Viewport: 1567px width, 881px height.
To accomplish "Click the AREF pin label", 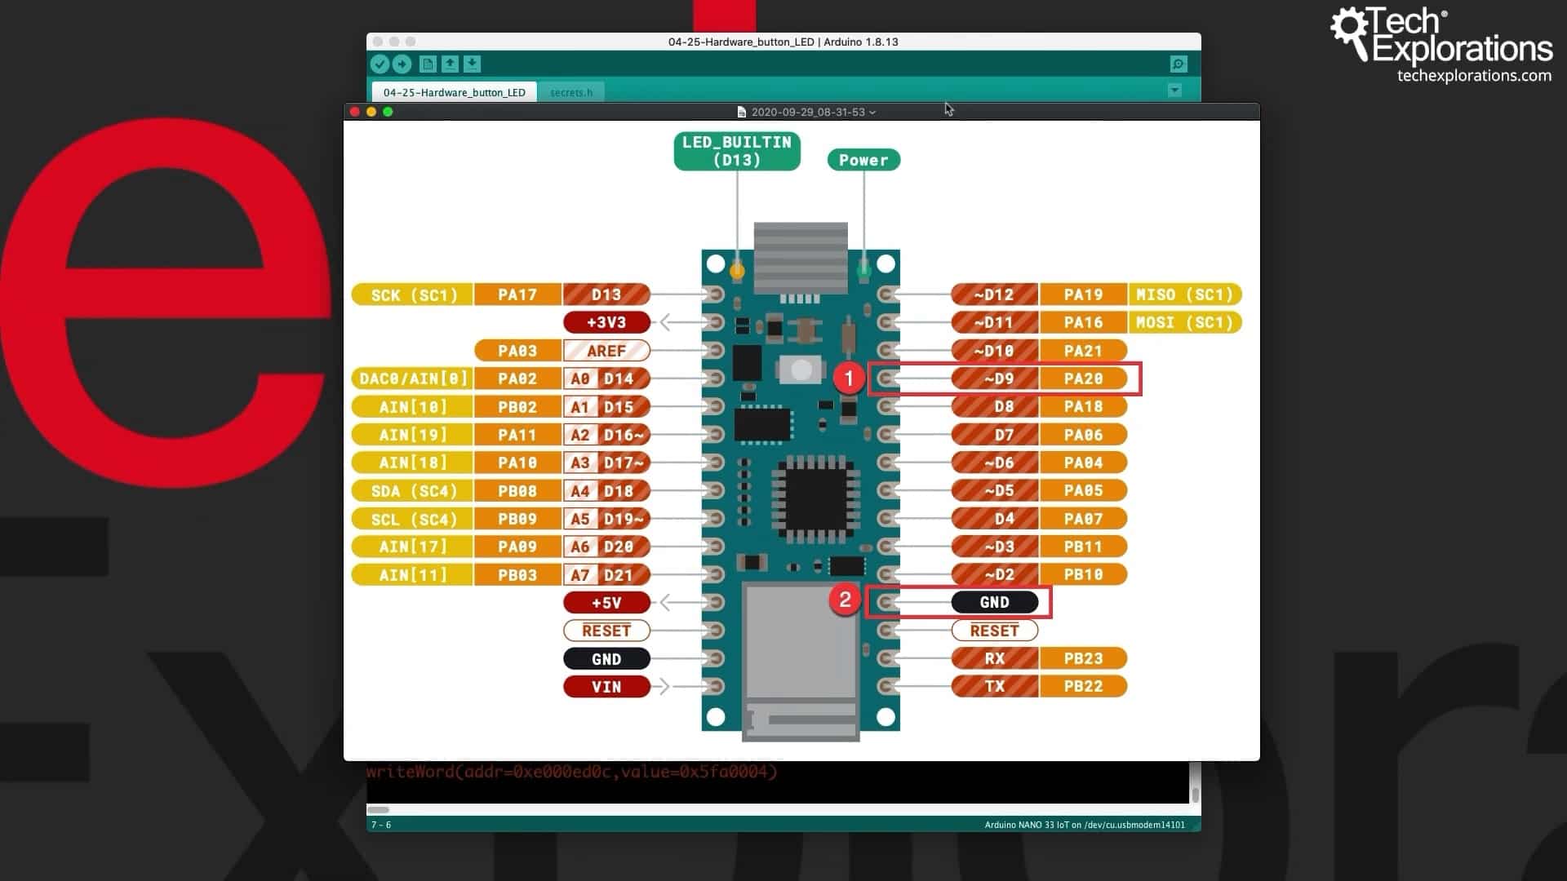I will pyautogui.click(x=606, y=351).
